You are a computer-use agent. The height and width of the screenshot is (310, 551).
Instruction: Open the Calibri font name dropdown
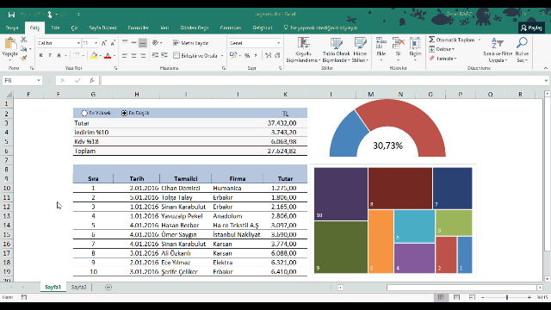coord(78,43)
